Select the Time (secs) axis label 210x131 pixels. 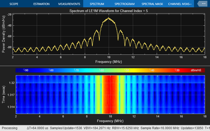tap(4, 95)
